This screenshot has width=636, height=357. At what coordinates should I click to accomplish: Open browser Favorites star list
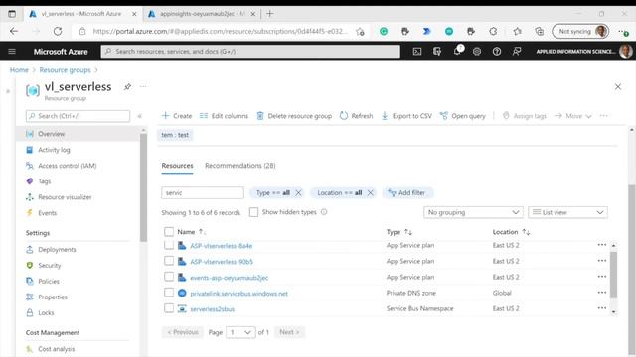pos(517,31)
